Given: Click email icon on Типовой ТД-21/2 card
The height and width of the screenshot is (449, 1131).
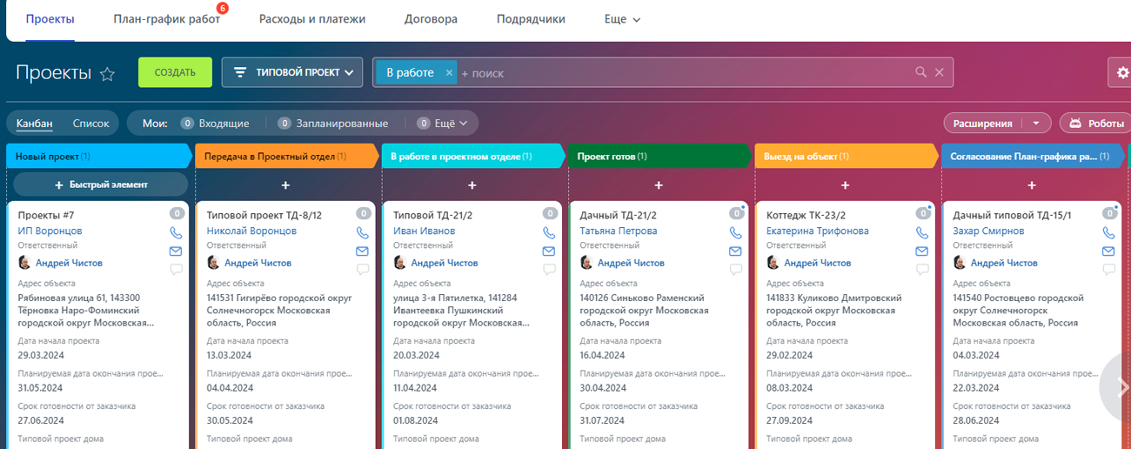Looking at the screenshot, I should pos(549,251).
